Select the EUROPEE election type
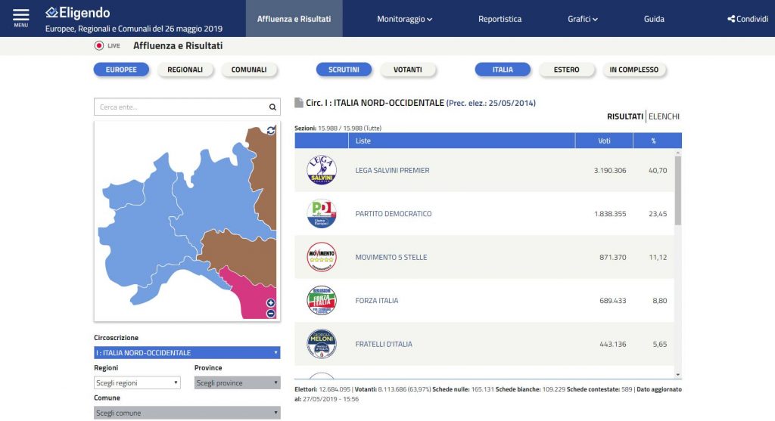This screenshot has height=421, width=775. click(121, 70)
